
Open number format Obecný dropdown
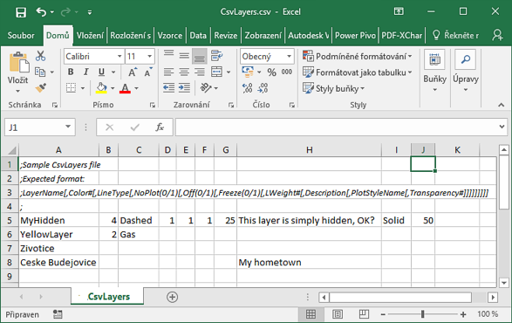click(289, 56)
